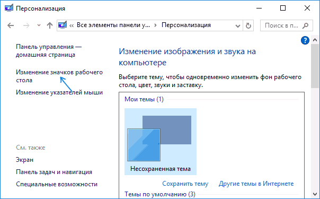The height and width of the screenshot is (199, 320).
Task: Close the Персонализация window
Action: (x=307, y=8)
